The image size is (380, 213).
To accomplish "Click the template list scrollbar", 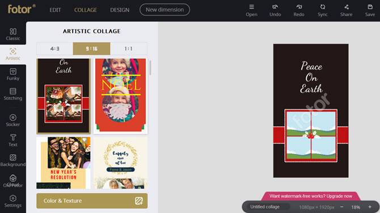I will (150, 68).
